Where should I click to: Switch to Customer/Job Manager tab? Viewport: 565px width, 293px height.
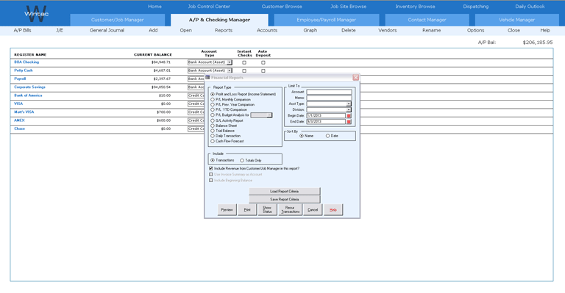click(118, 20)
